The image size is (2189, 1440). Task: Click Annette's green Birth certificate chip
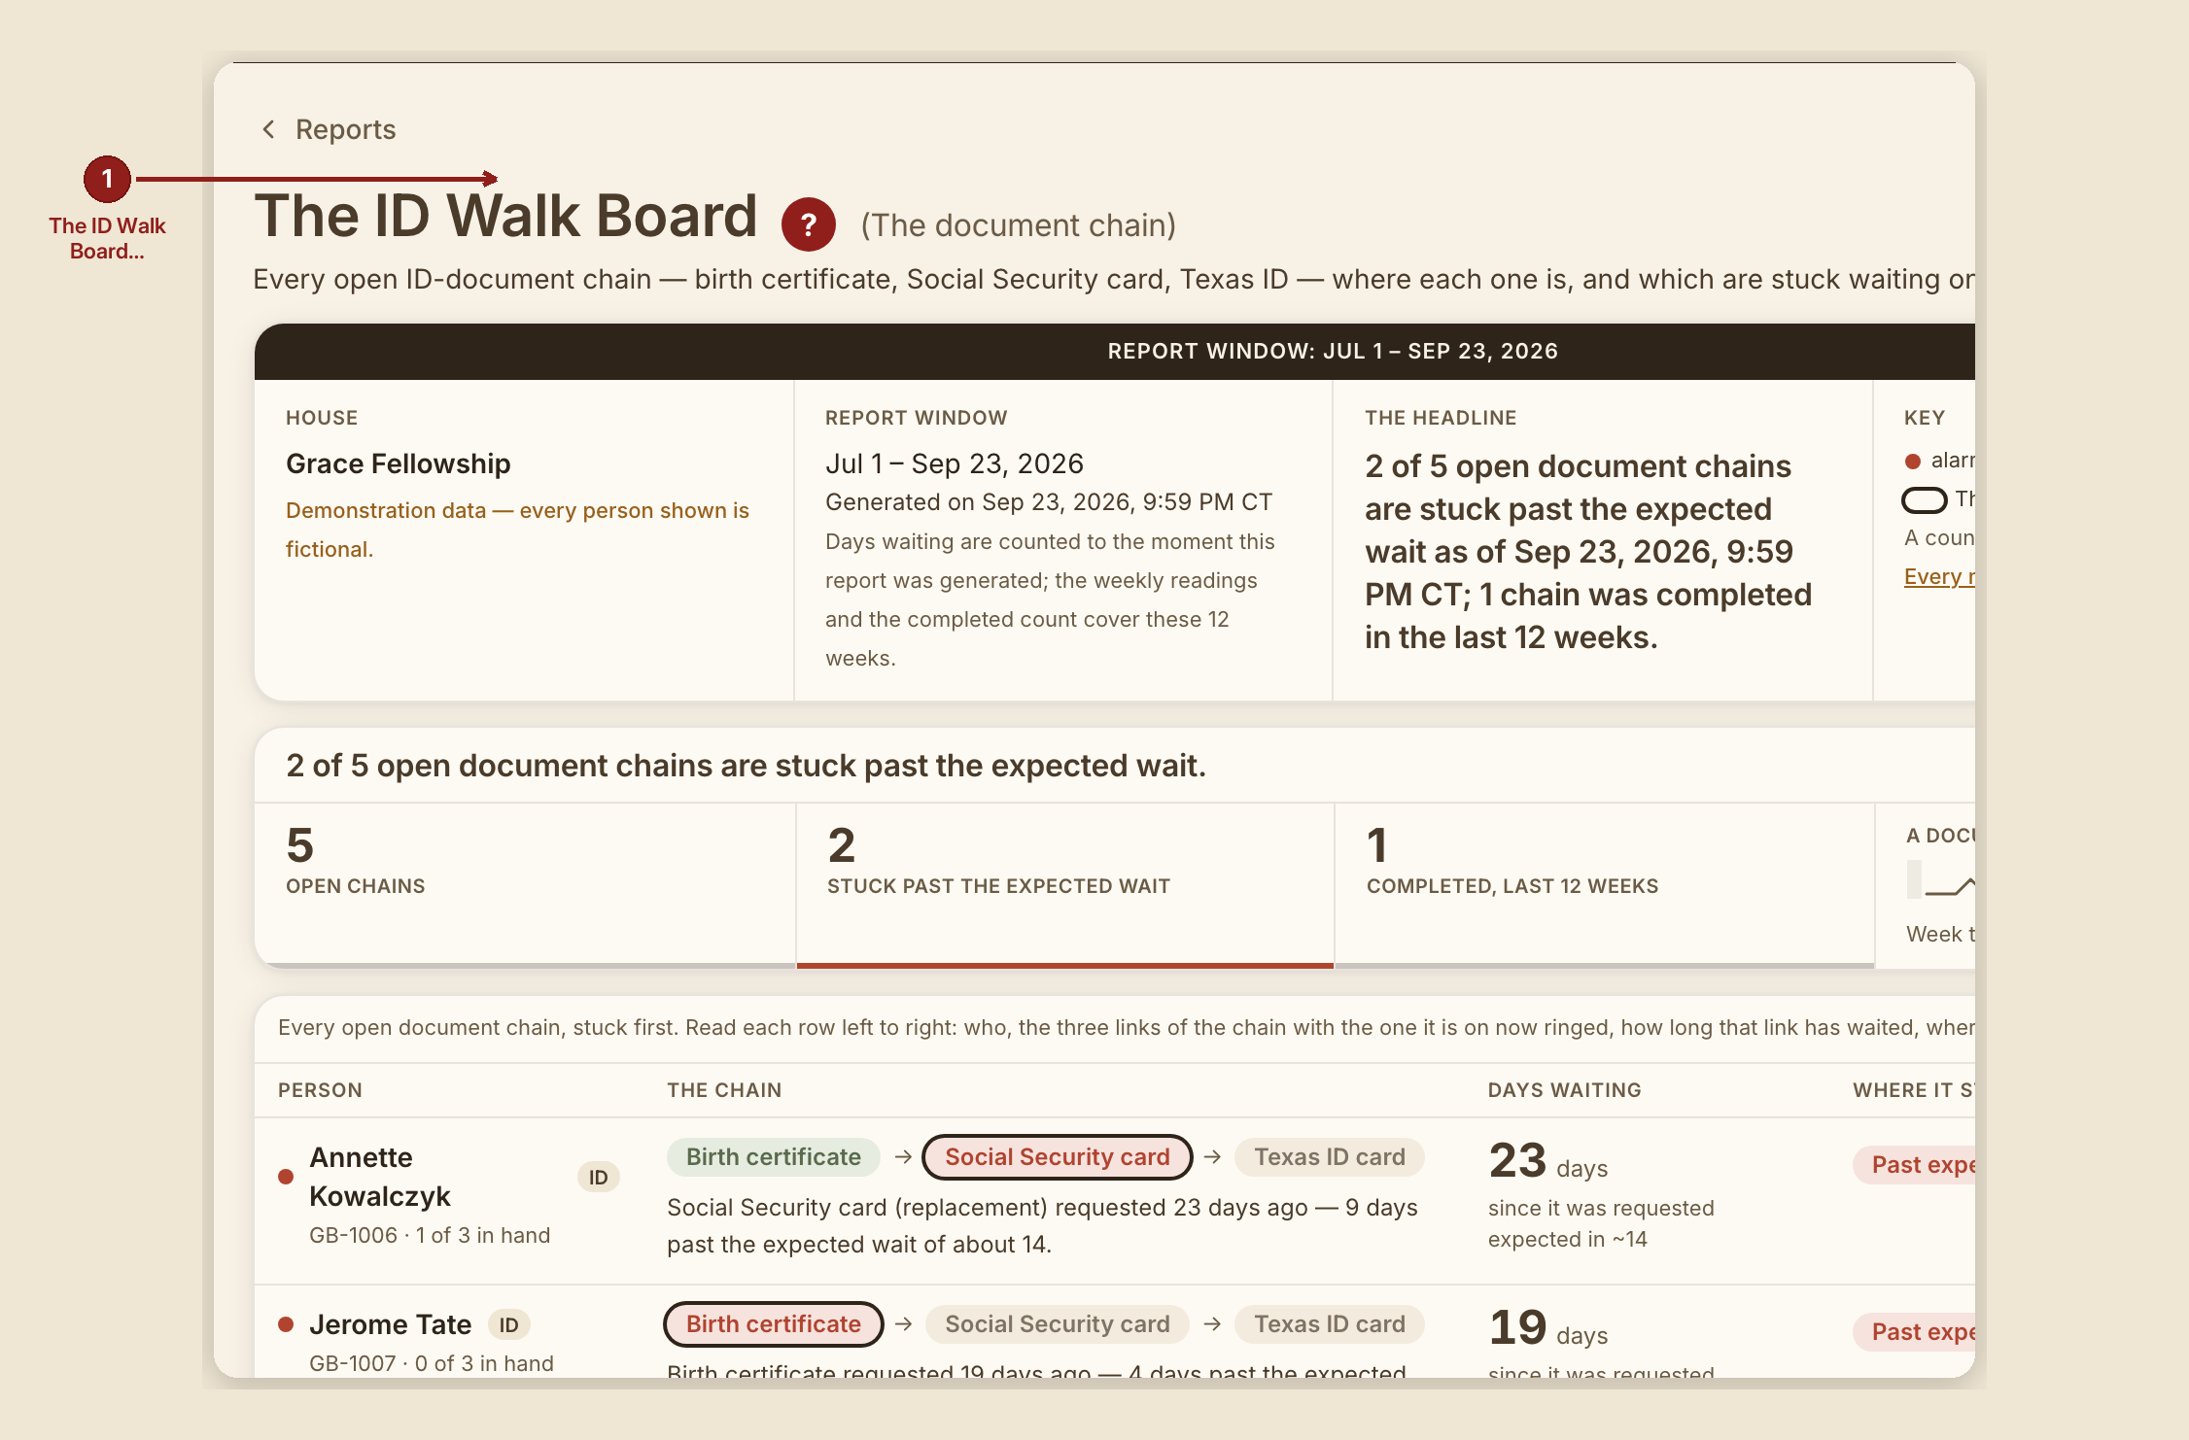click(774, 1156)
